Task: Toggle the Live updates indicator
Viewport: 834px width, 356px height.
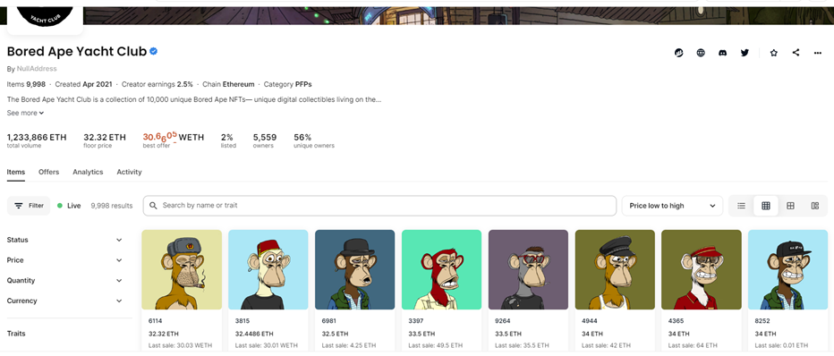Action: tap(69, 206)
